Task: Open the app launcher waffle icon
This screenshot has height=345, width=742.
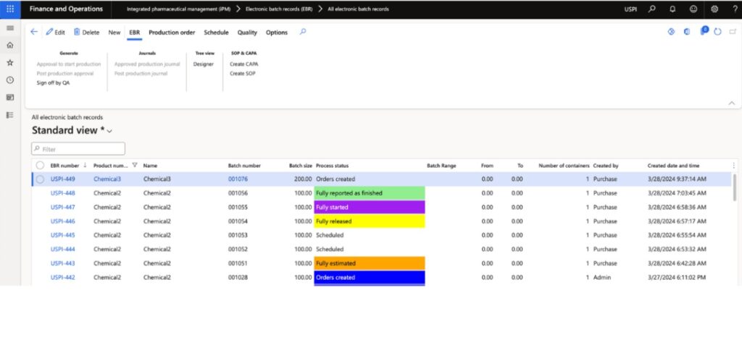Action: (x=9, y=9)
